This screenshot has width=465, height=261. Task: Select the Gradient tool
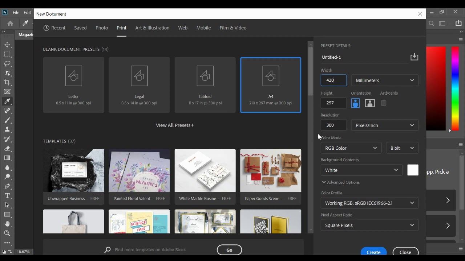pos(7,158)
